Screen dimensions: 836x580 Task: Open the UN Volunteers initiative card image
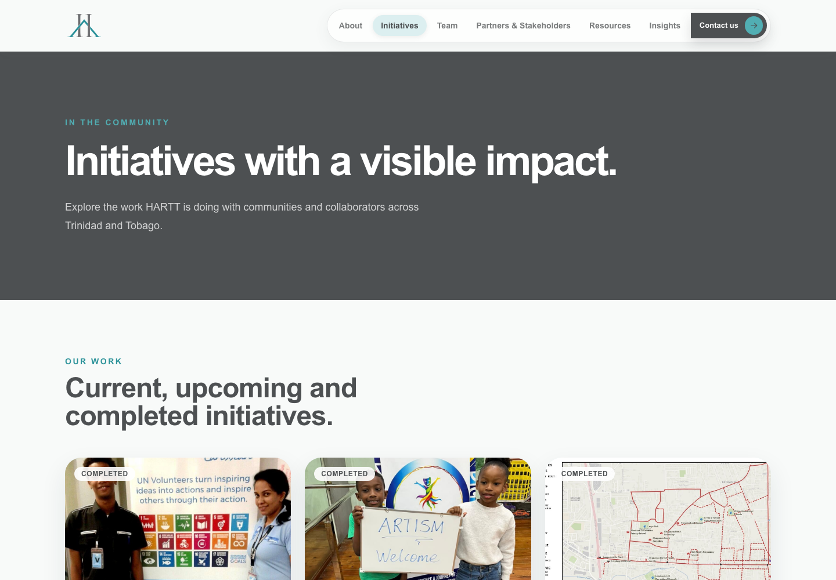[178, 519]
